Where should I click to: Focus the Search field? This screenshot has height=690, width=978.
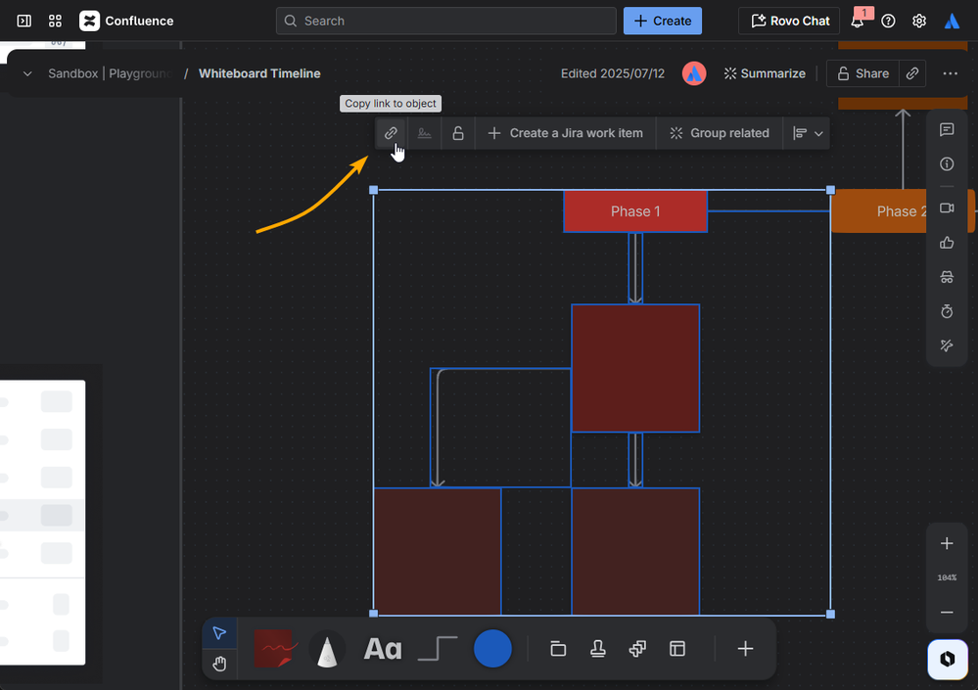(x=446, y=22)
